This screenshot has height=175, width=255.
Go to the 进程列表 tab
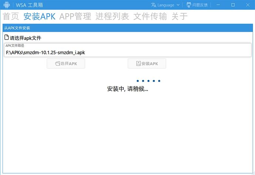pos(112,16)
